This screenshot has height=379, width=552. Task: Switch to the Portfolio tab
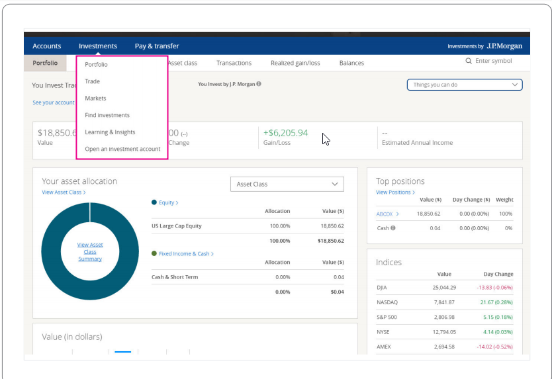45,63
